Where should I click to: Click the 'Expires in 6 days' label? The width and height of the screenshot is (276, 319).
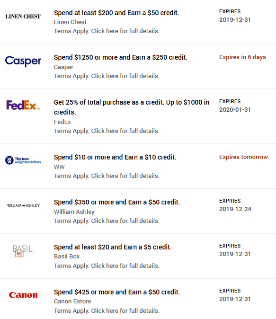coord(242,57)
